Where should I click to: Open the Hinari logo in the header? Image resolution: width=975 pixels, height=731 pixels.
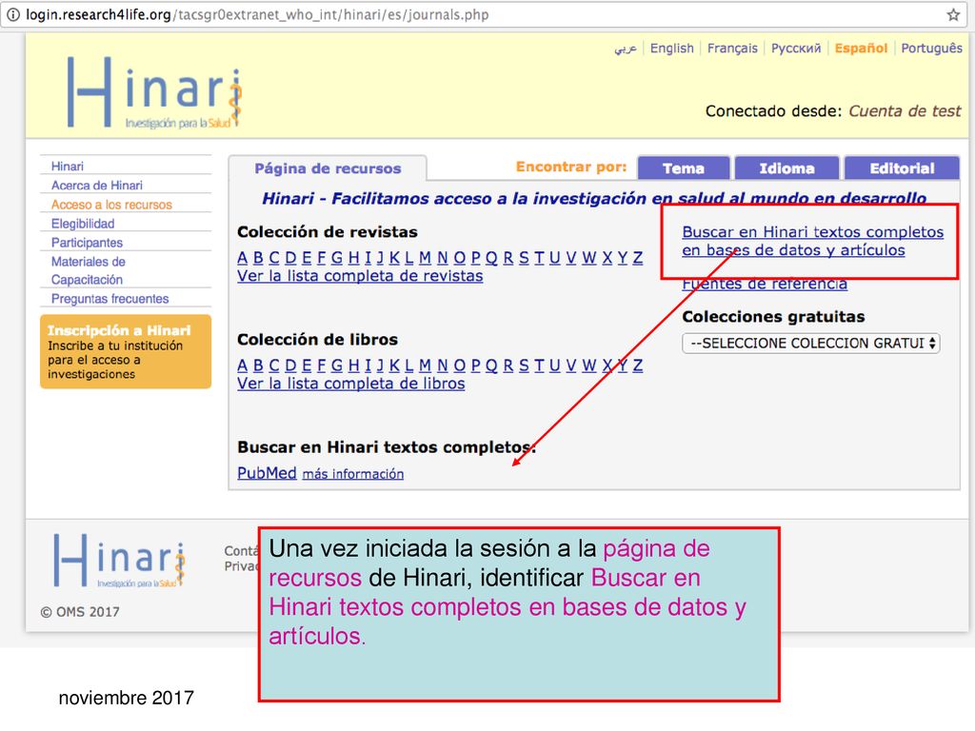(154, 92)
